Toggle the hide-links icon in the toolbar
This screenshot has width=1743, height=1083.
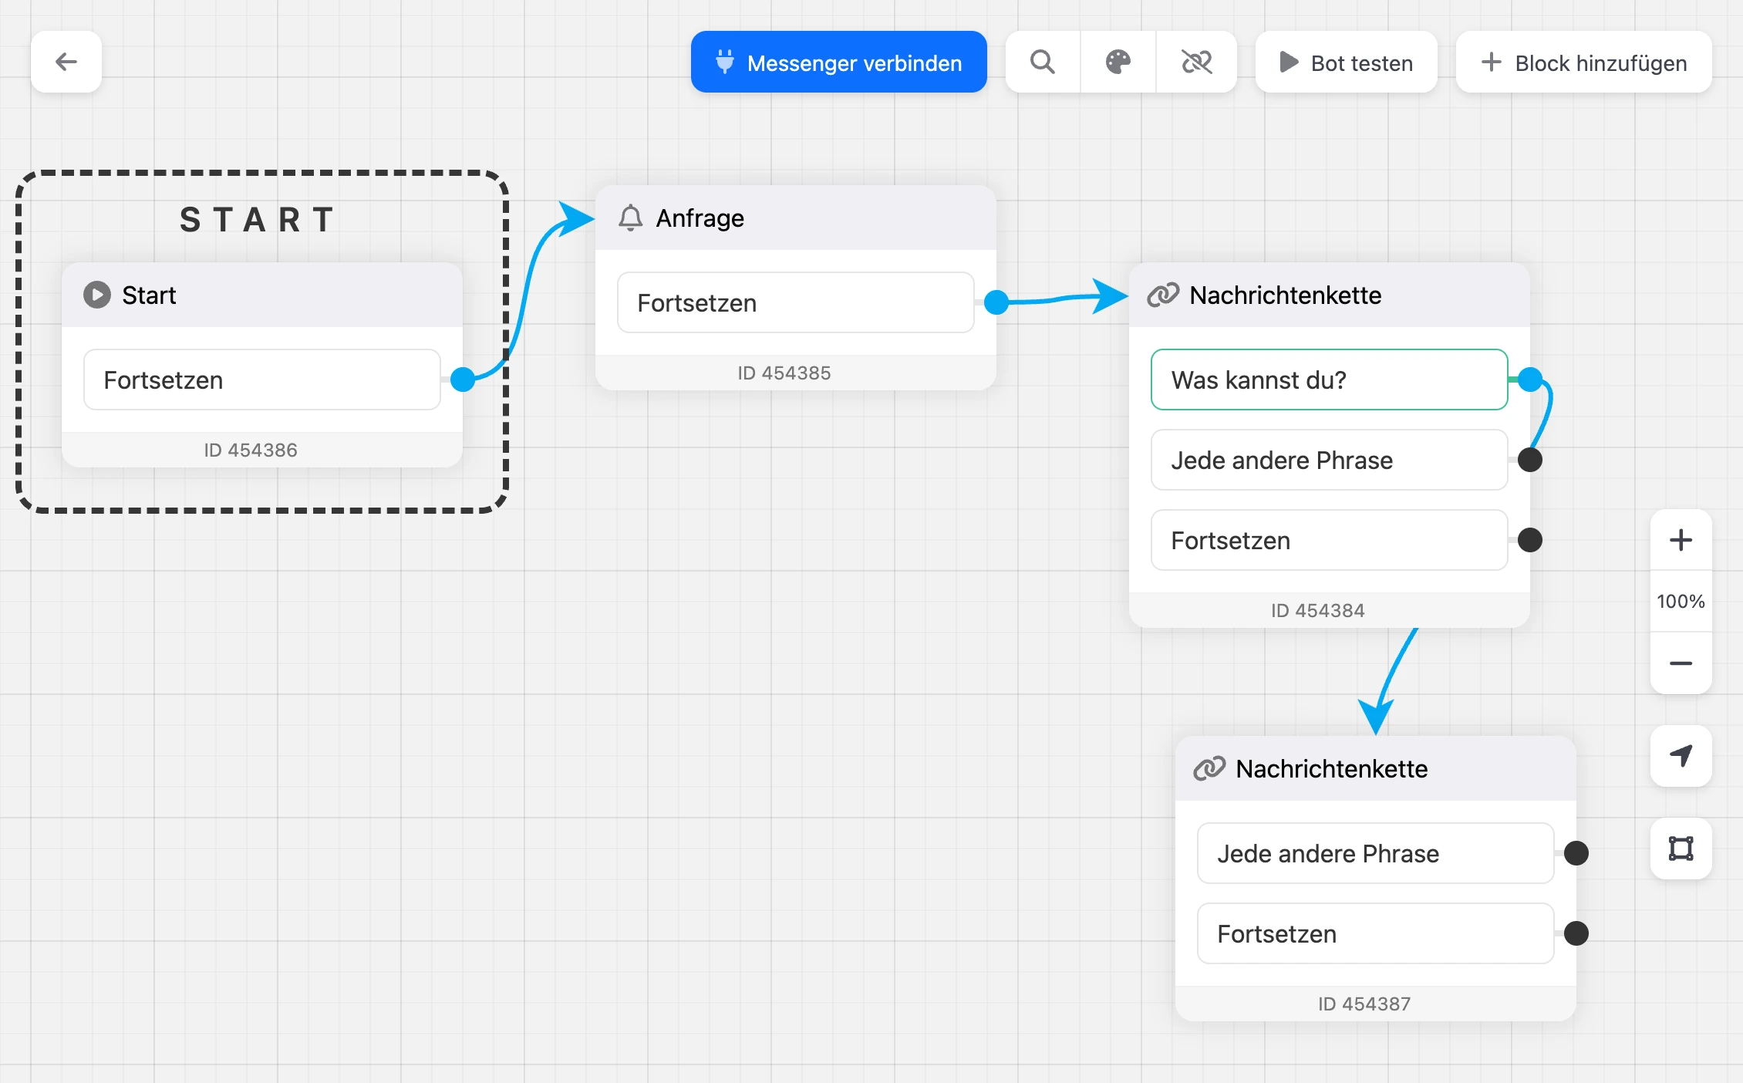coord(1196,62)
